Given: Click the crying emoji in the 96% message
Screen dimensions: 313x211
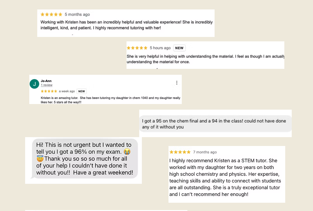Looking at the screenshot, I should click(127, 152).
